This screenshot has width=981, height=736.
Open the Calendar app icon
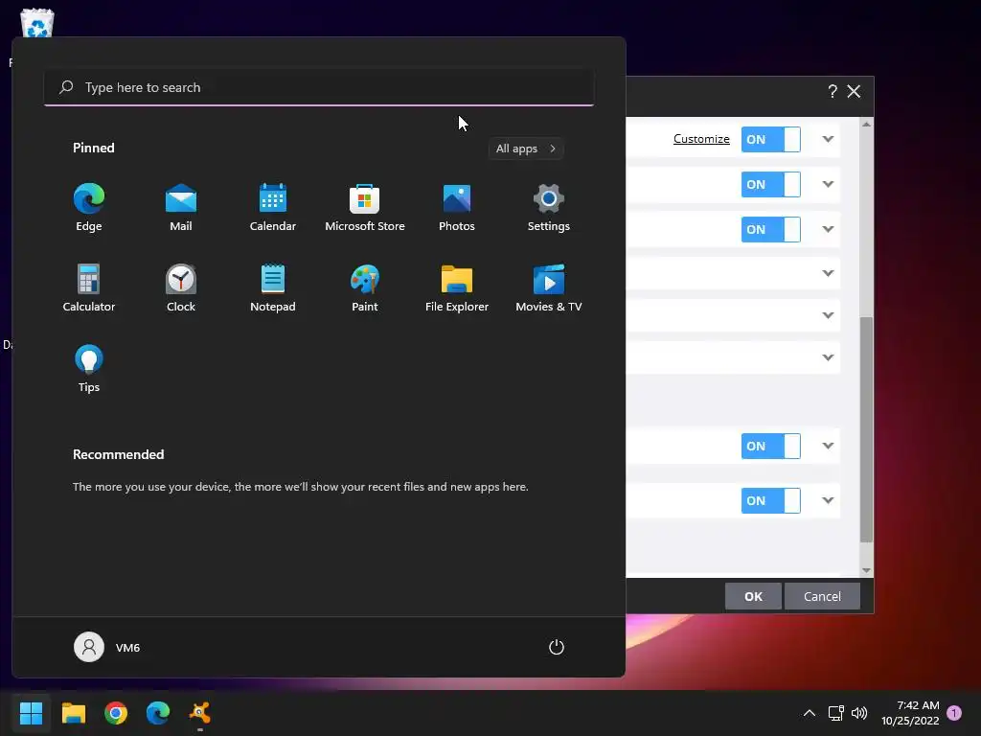273,208
